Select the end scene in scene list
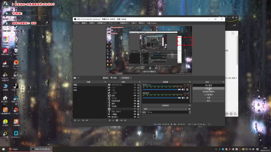The image size is (271, 152). [x=90, y=87]
